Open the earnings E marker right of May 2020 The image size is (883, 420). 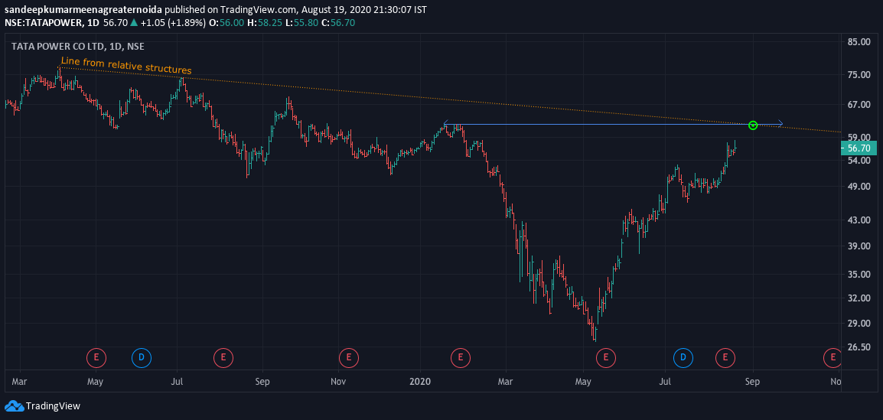(x=606, y=357)
